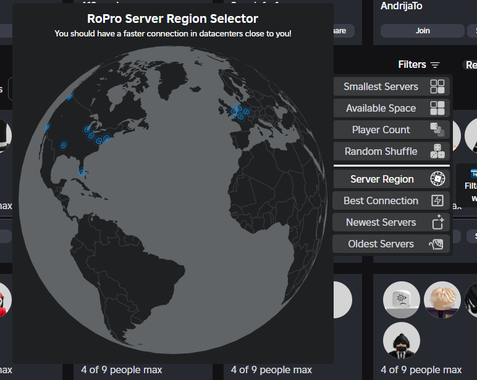Select the Texas datacenter marker on globe
This screenshot has height=380, width=477.
(x=63, y=145)
